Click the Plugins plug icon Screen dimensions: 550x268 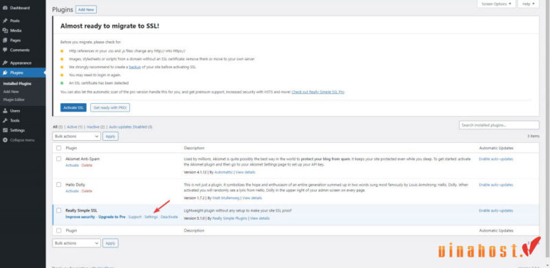[x=5, y=73]
